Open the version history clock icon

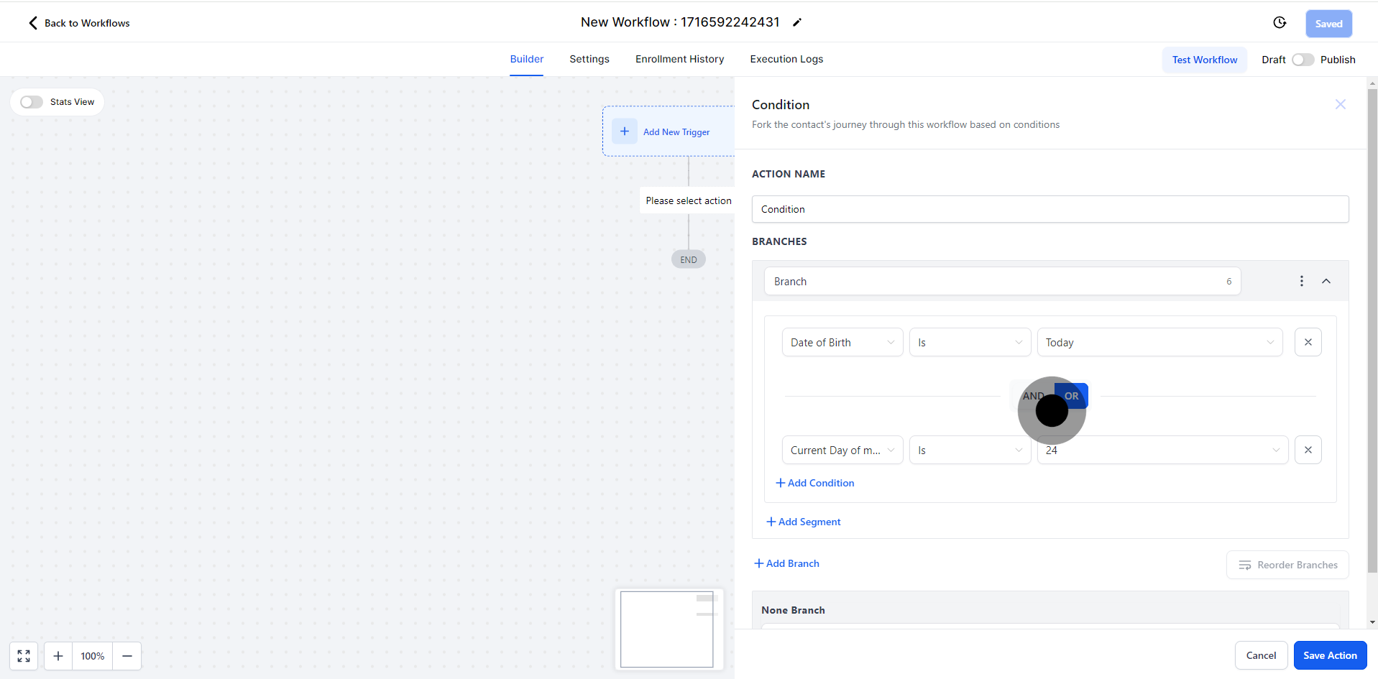click(x=1280, y=23)
